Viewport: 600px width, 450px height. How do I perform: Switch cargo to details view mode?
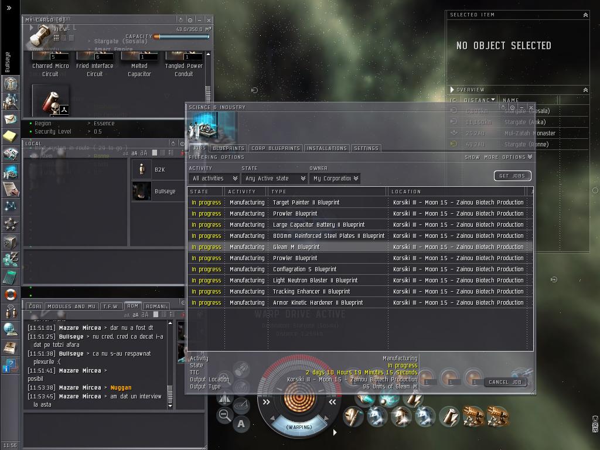tap(64, 37)
